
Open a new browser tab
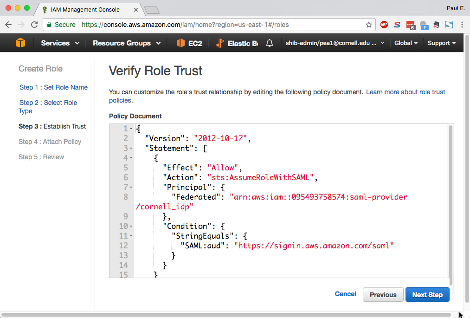(152, 11)
